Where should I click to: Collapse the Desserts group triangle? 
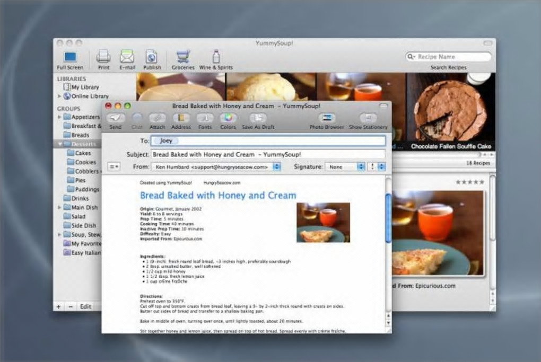[x=60, y=144]
